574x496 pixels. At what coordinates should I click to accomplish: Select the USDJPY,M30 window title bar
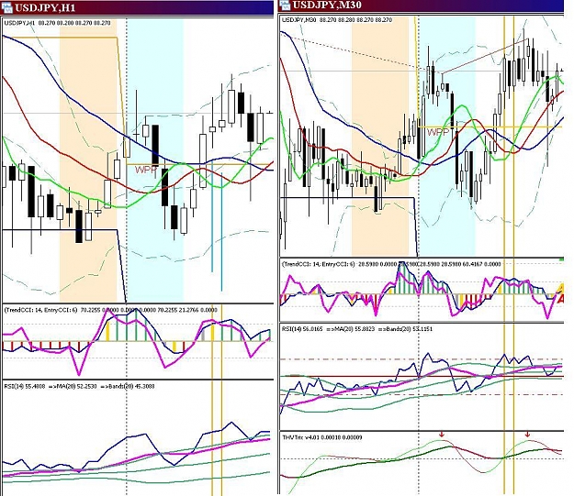click(x=421, y=5)
